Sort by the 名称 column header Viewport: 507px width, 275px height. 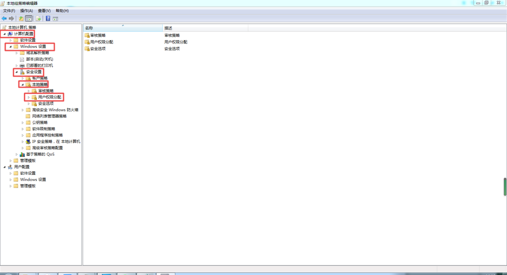click(123, 28)
